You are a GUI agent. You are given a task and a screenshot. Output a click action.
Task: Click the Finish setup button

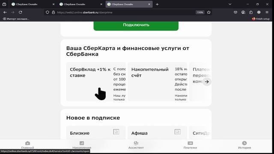tap(261, 19)
